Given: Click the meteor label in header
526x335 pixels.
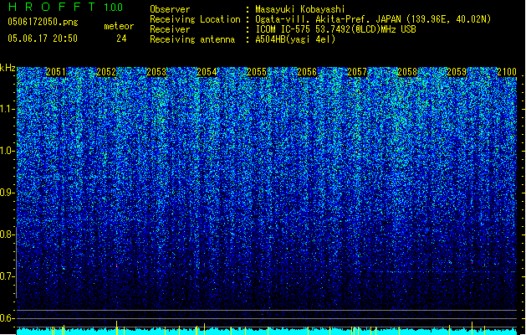Looking at the screenshot, I should 119,26.
